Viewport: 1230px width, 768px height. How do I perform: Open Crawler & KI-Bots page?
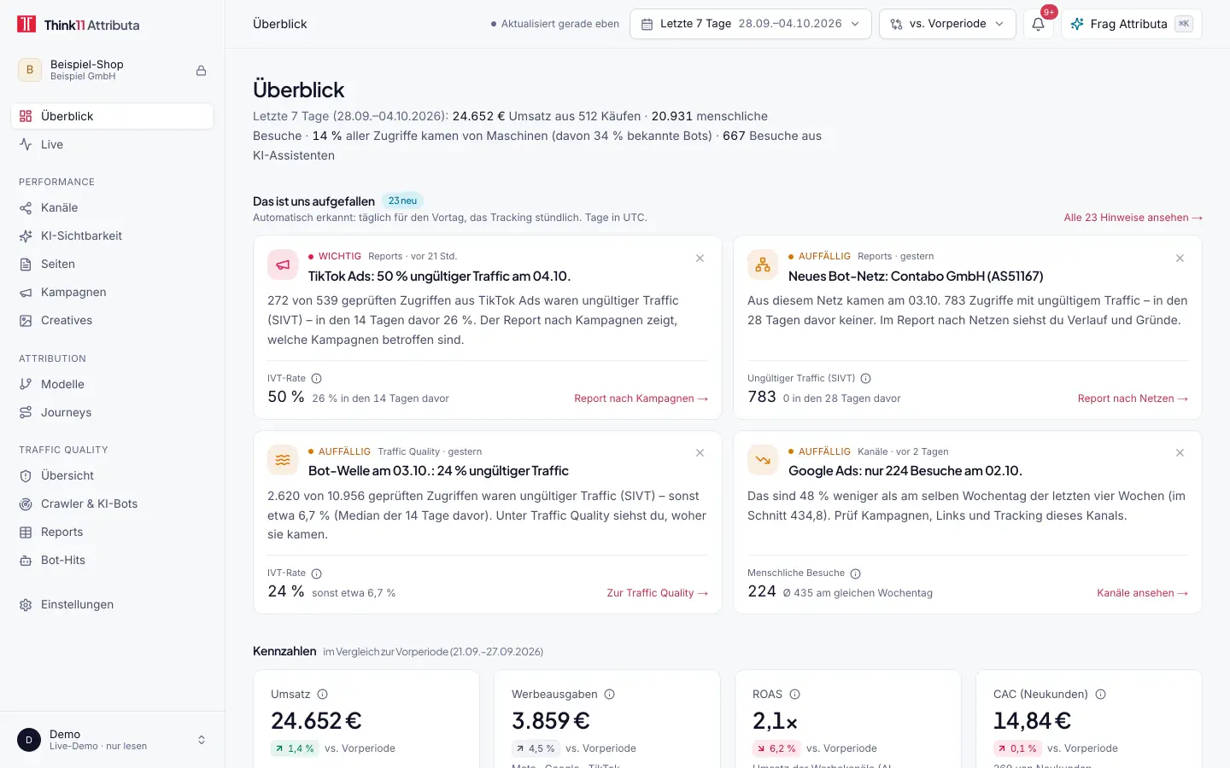coord(112,503)
